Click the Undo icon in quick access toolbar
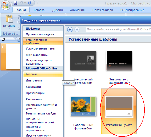This screenshot has height=137, width=151. click(x=21, y=3)
